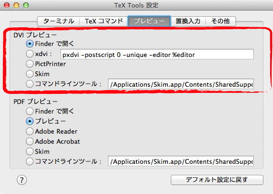Viewport: 273px width, 194px height.
Task: Open the その他 tab
Action: click(221, 21)
